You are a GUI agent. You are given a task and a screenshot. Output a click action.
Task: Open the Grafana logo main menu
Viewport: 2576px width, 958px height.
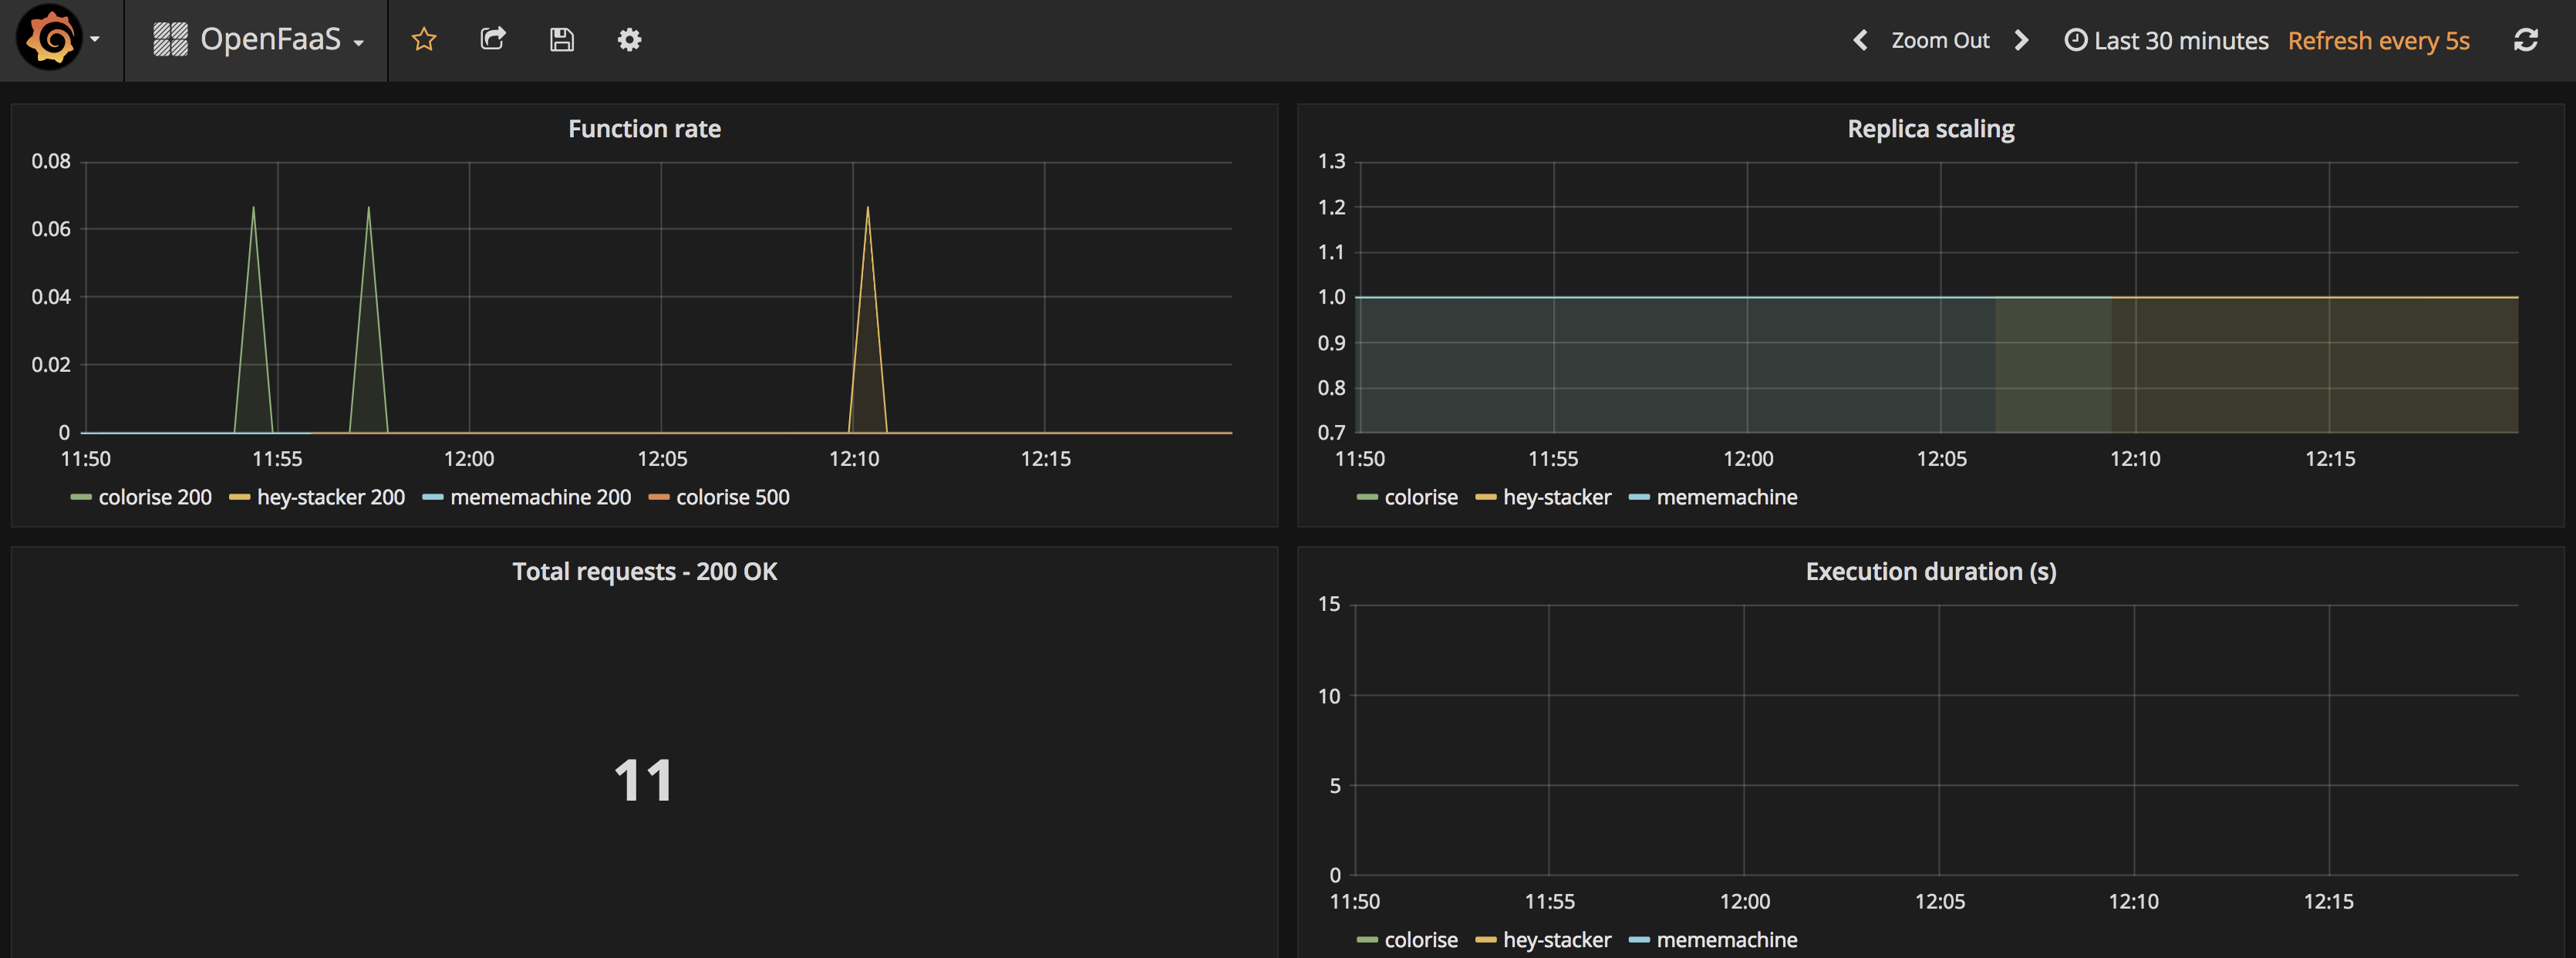pyautogui.click(x=50, y=39)
